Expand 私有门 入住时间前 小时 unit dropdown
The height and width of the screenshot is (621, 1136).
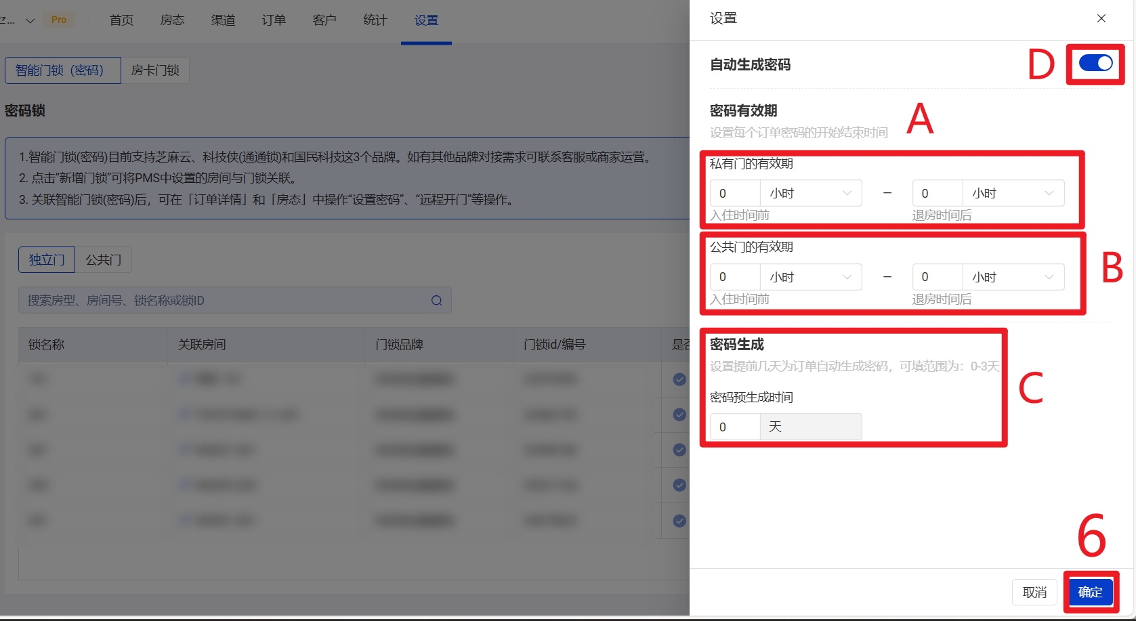pyautogui.click(x=811, y=193)
